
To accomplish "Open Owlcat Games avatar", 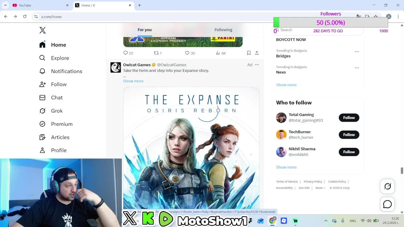I will click(116, 67).
